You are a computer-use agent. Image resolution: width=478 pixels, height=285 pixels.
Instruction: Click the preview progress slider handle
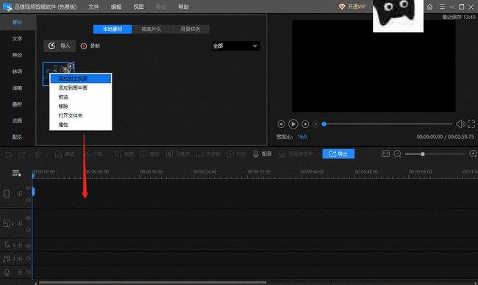pyautogui.click(x=324, y=124)
